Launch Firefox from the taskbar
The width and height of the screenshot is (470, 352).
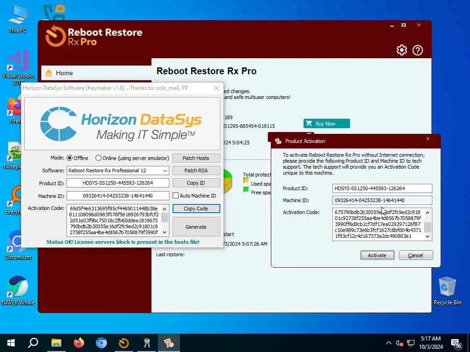click(x=79, y=343)
